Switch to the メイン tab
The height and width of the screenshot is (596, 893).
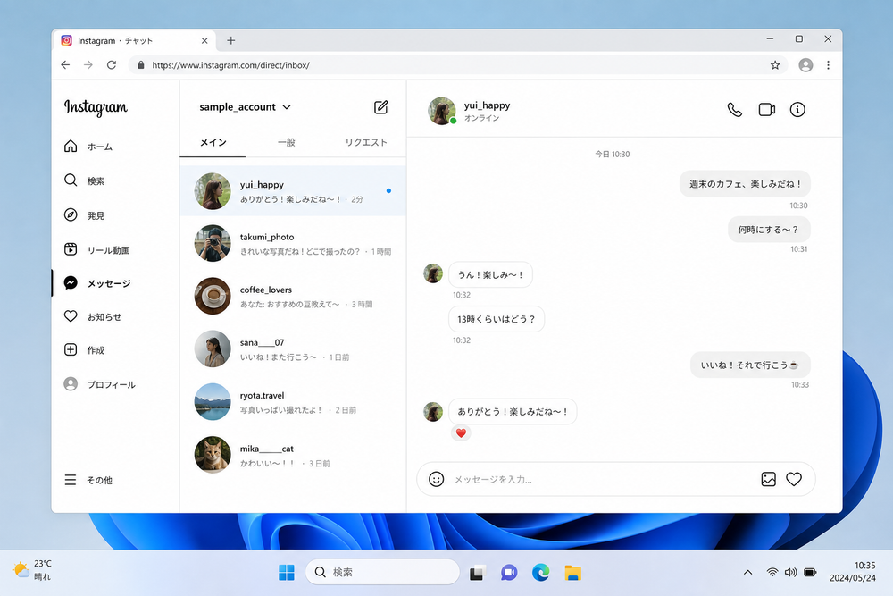(x=213, y=142)
